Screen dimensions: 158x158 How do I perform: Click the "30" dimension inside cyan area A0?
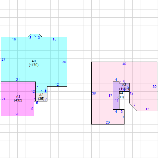(x=64, y=62)
